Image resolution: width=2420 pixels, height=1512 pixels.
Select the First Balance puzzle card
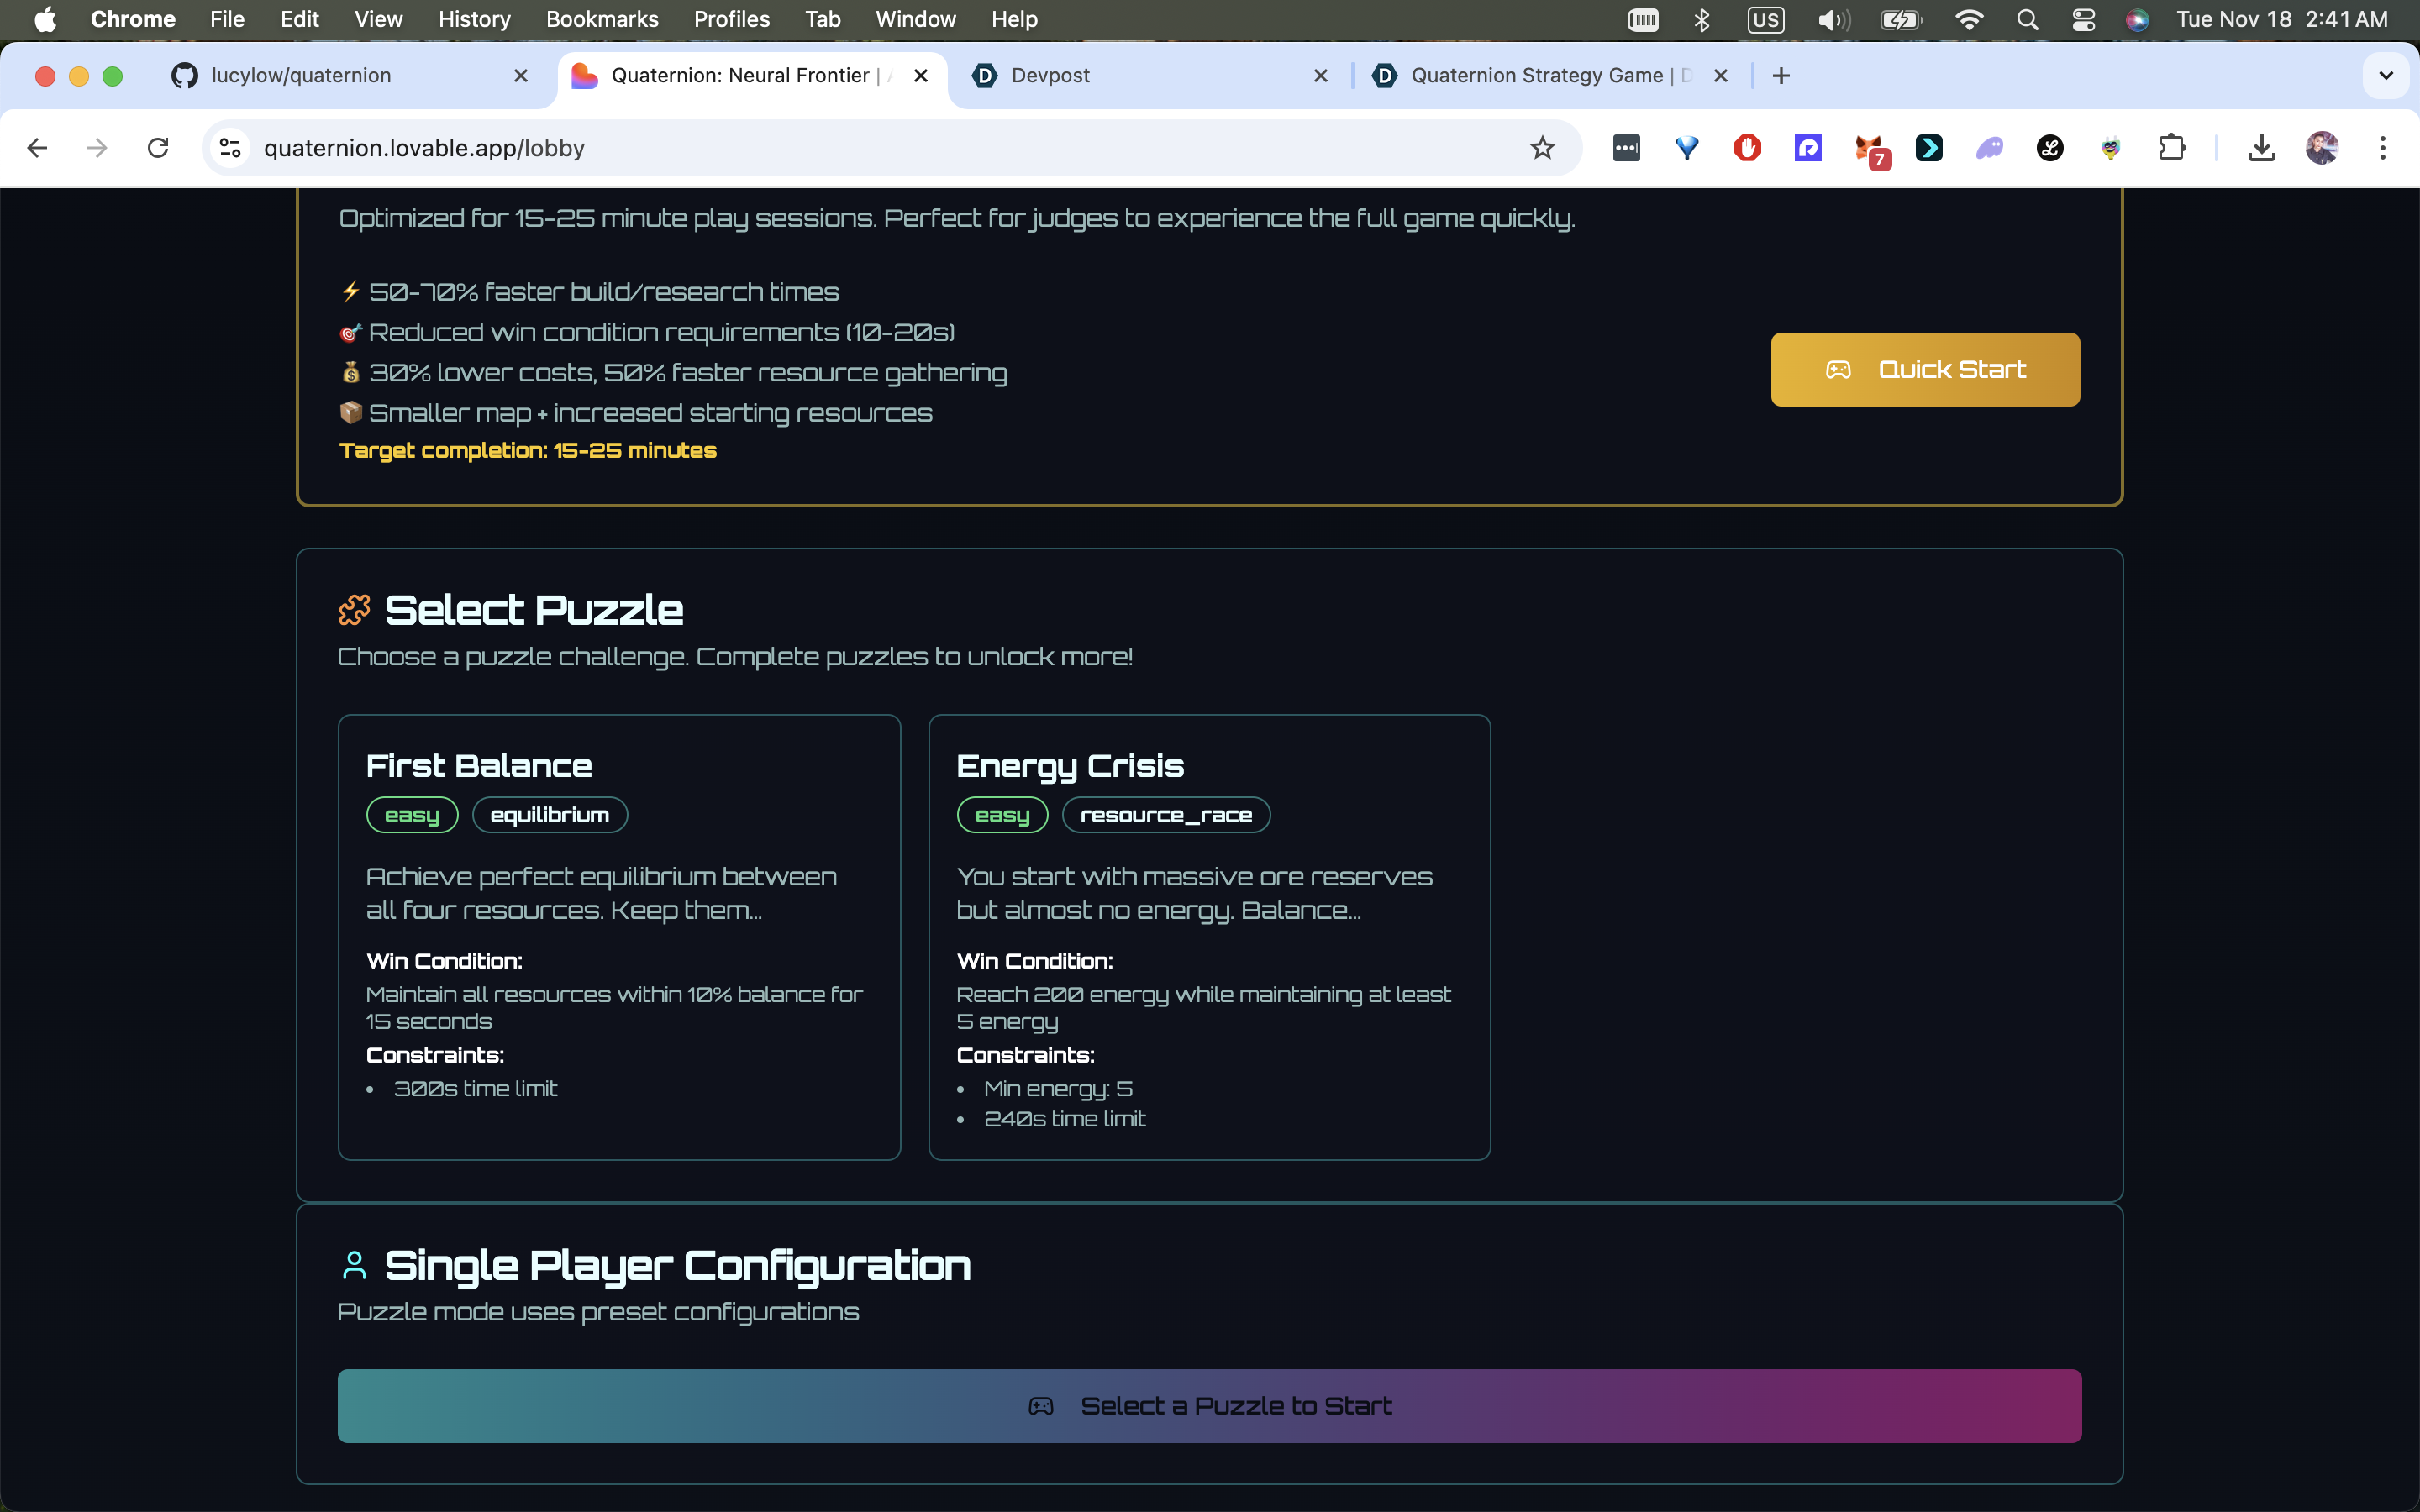pyautogui.click(x=618, y=936)
